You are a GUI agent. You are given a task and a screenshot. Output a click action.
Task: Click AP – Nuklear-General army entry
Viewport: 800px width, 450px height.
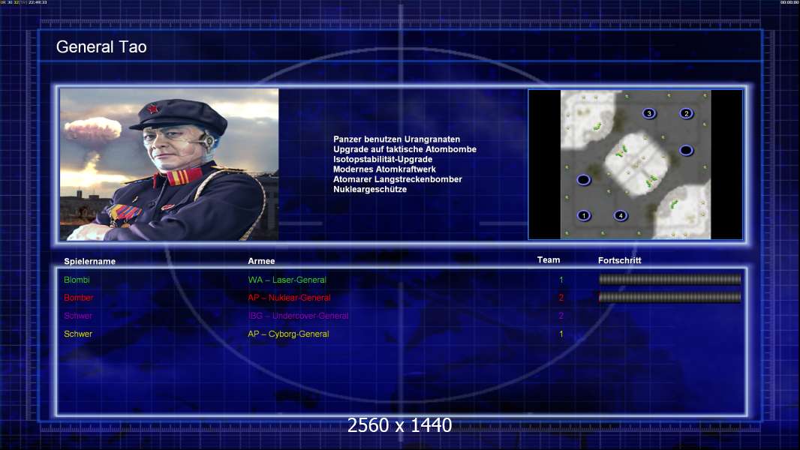(x=289, y=298)
